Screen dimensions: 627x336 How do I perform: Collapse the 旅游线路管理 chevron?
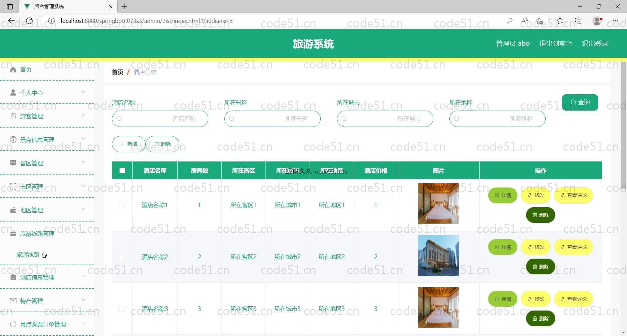tap(83, 233)
